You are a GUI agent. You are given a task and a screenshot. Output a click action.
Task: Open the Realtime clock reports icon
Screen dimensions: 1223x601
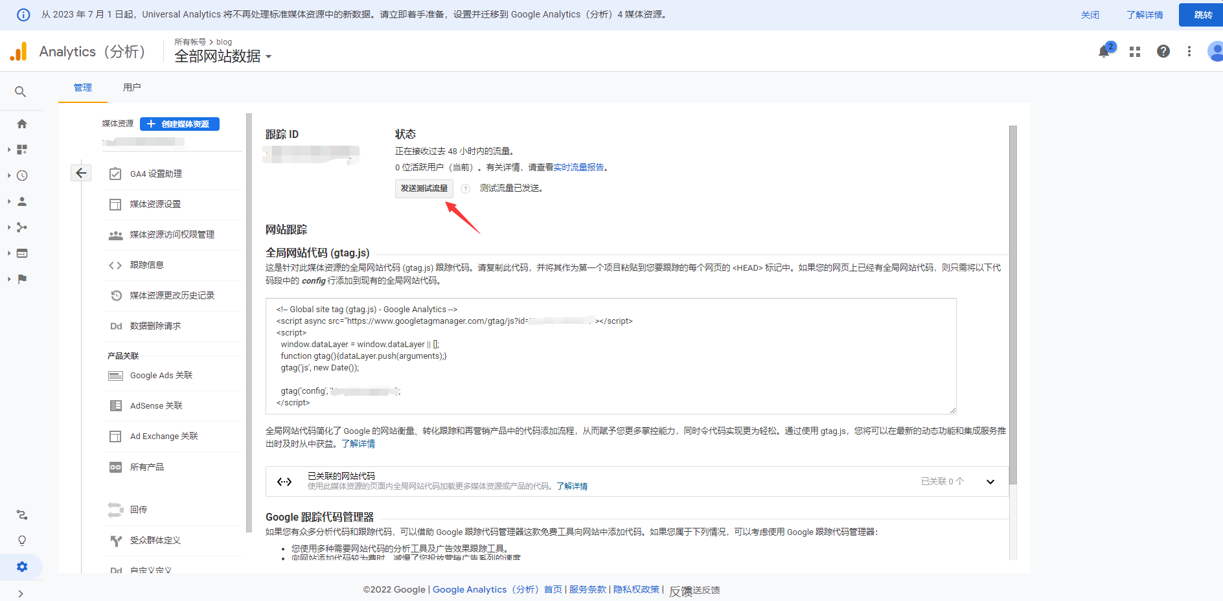click(x=22, y=176)
